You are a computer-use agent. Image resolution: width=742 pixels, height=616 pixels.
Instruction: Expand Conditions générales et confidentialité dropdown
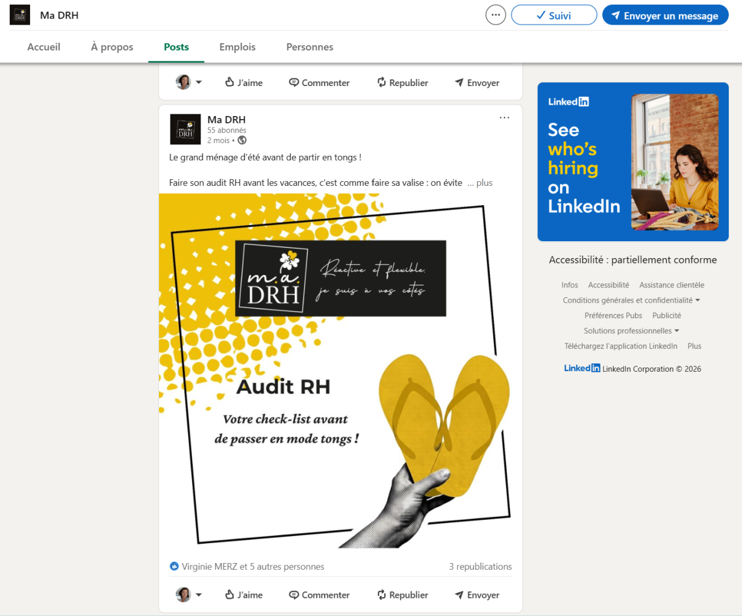632,300
